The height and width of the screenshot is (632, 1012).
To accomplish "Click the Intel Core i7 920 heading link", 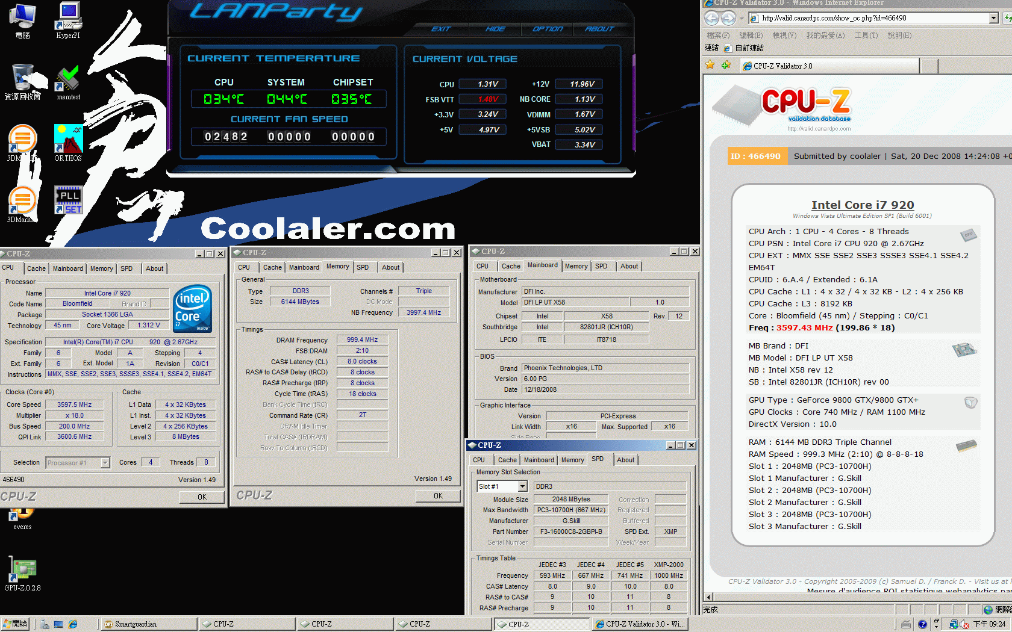I will [863, 205].
